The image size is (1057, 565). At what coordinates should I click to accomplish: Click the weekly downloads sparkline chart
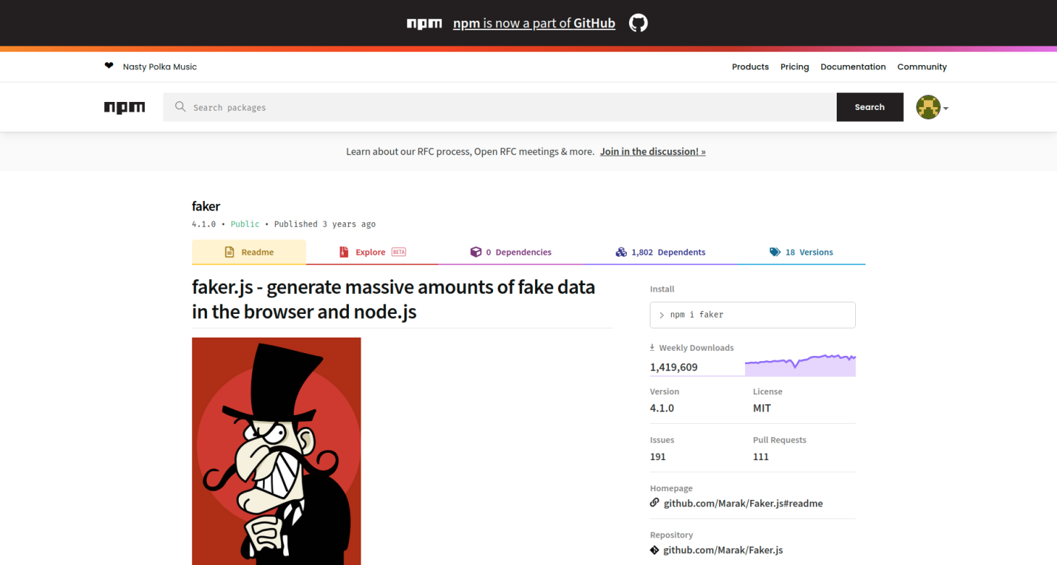pyautogui.click(x=801, y=365)
